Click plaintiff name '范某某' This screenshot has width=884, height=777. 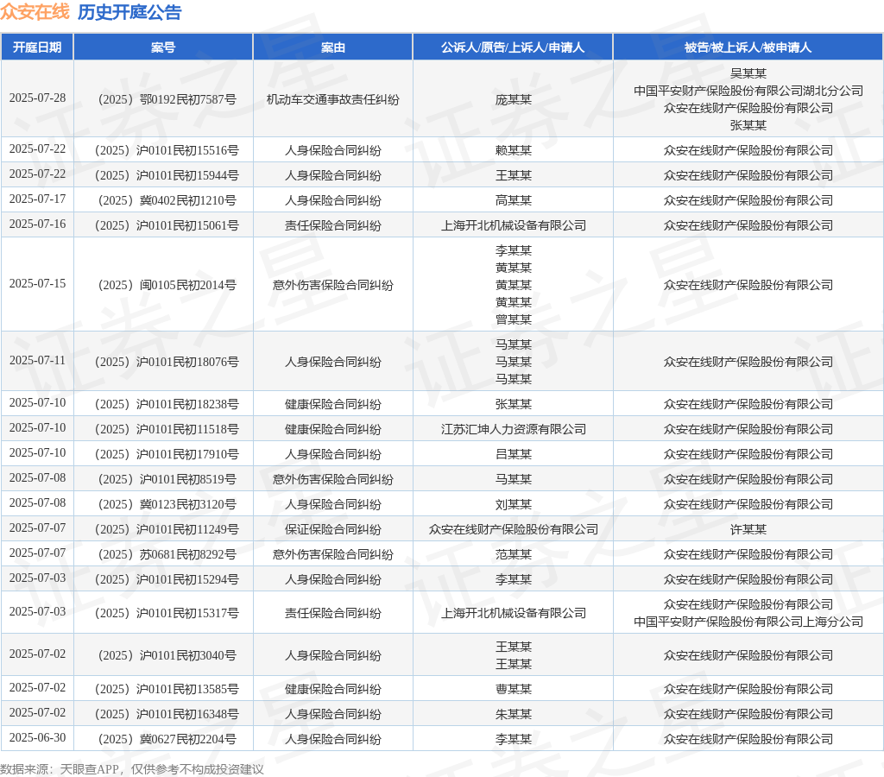[x=513, y=555]
